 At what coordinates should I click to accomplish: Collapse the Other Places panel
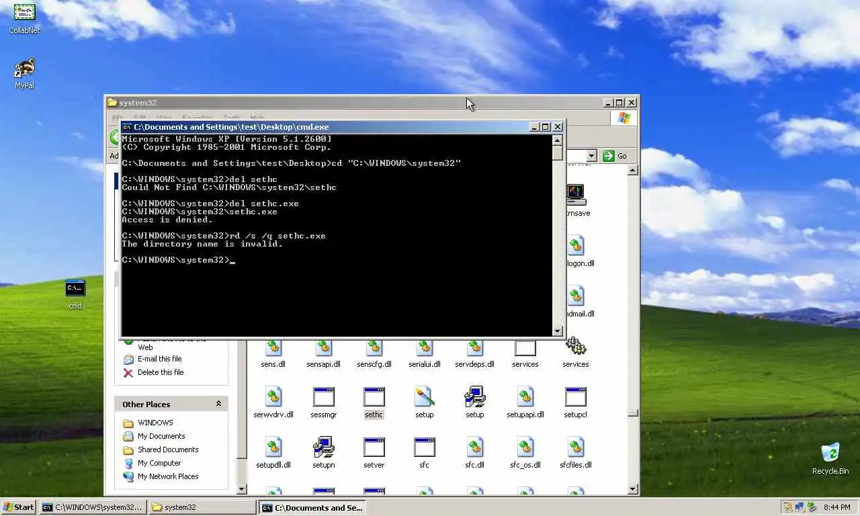click(218, 404)
